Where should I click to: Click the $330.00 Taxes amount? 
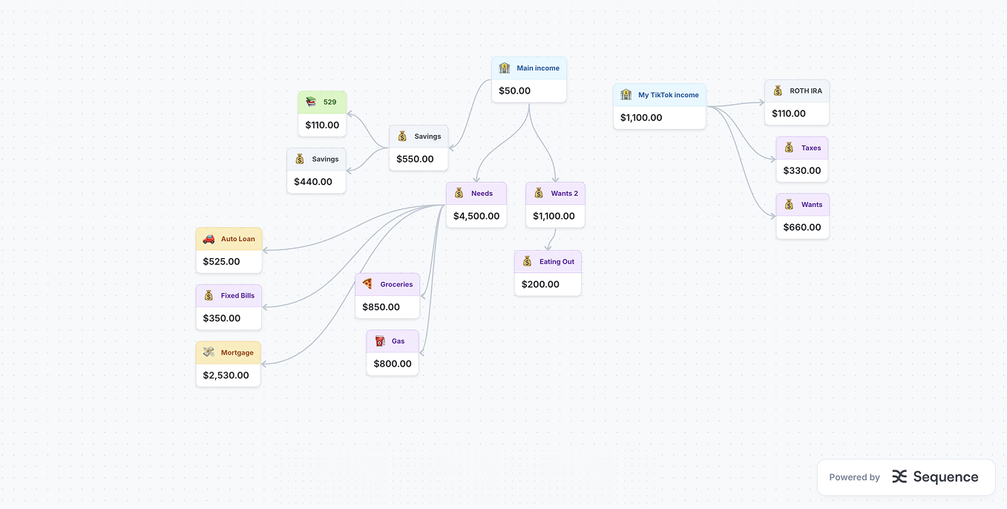802,171
